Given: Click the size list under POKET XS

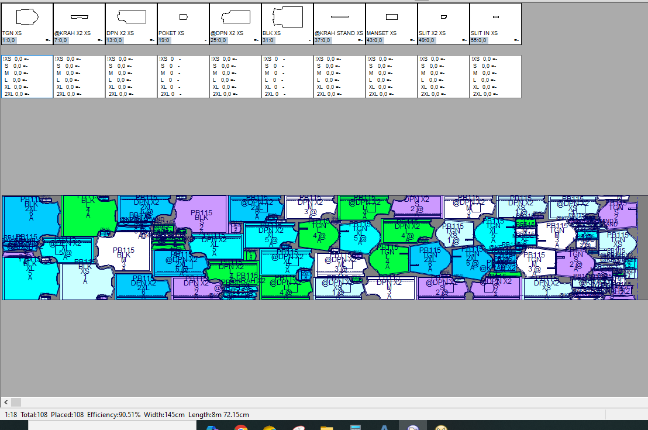Looking at the screenshot, I should coord(183,76).
